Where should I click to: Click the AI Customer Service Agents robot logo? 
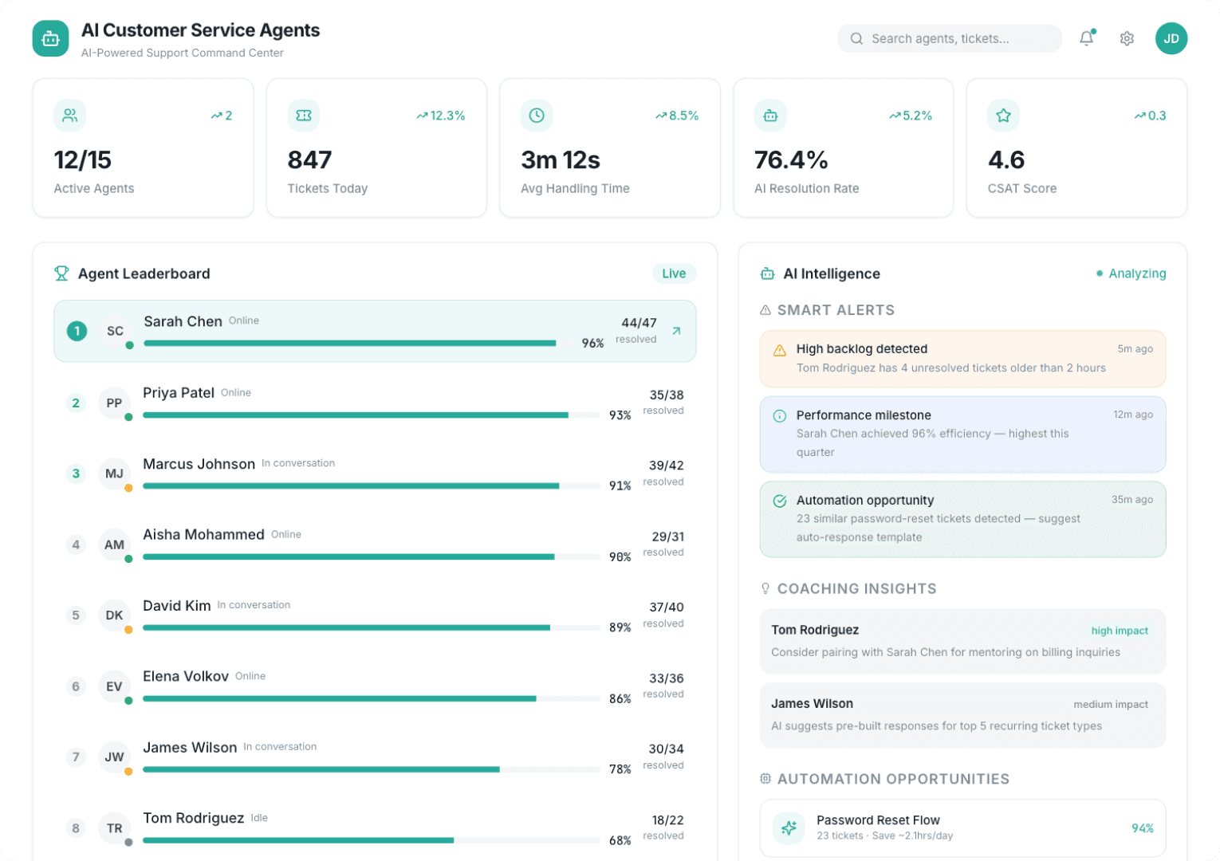tap(50, 37)
